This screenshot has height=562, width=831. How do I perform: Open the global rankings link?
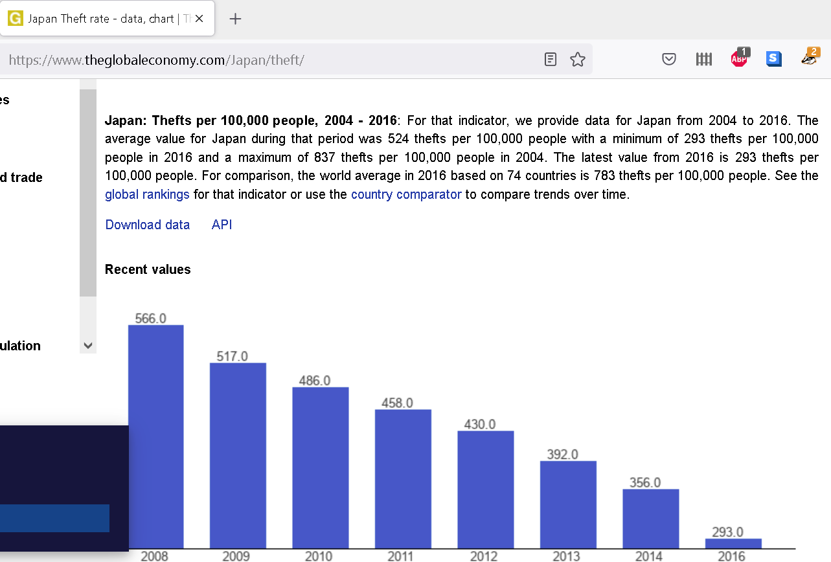point(147,194)
